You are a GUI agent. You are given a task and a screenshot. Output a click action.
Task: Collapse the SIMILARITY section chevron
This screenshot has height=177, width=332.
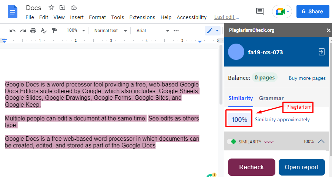pos(321,141)
